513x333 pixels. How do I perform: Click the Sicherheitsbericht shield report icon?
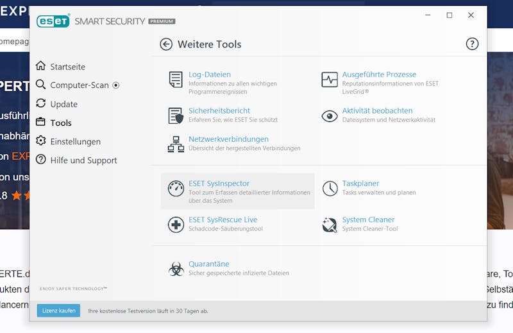tap(176, 115)
